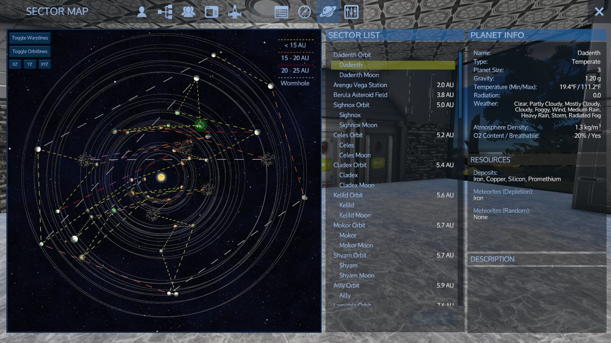Viewport: 611px width, 343px height.
Task: Open the registry list icon
Action: click(x=281, y=13)
